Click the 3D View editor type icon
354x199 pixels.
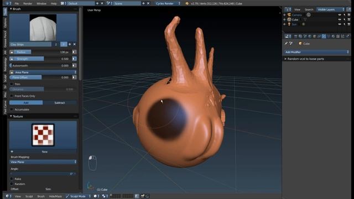pos(9,196)
